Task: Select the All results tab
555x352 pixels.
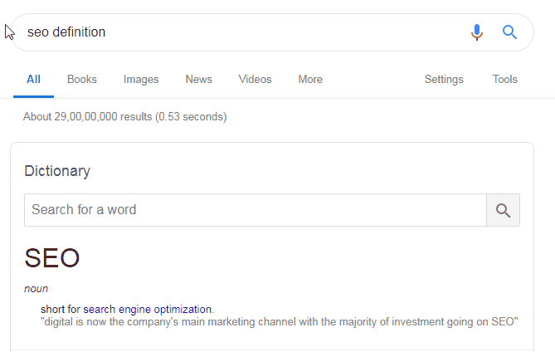Action: tap(34, 80)
